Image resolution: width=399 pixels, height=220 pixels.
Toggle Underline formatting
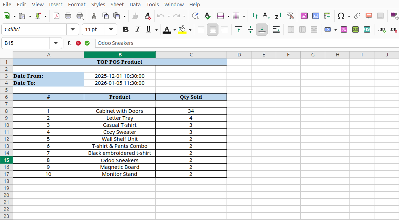point(149,29)
